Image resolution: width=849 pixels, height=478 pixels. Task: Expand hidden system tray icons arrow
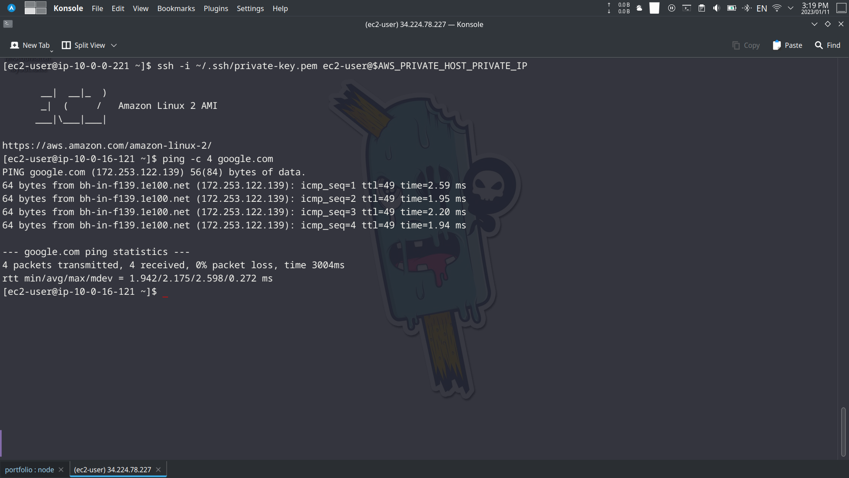(791, 8)
